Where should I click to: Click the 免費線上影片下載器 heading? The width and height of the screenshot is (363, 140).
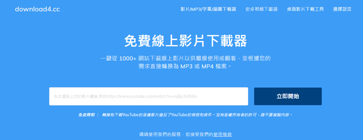(185, 41)
